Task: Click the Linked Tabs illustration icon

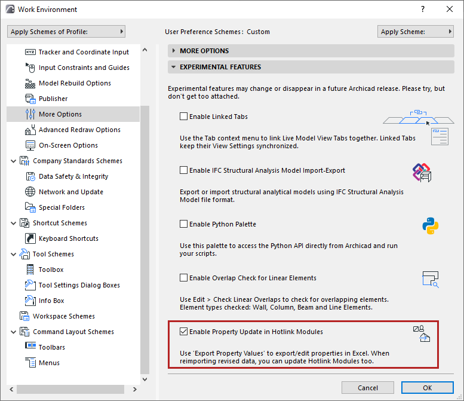Action: point(419,127)
